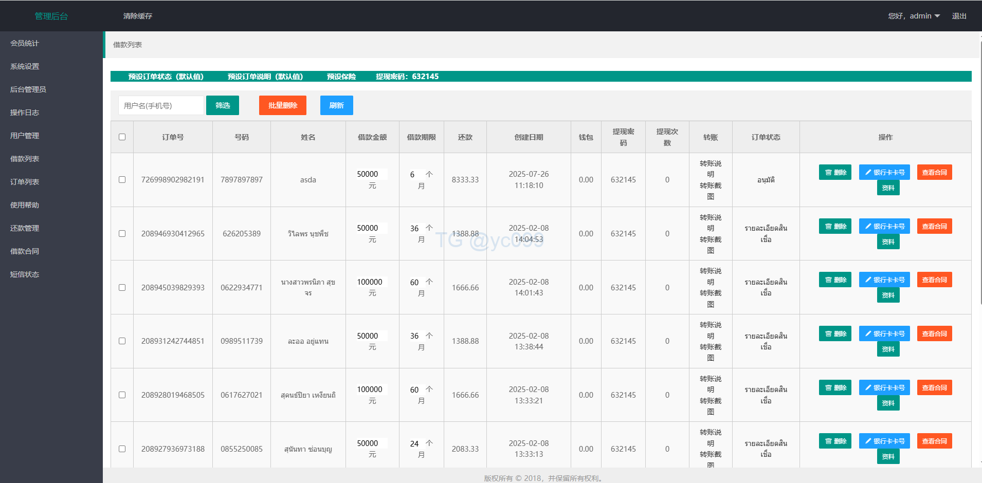Click pencil 银行卡卡号 button in the asda row
The height and width of the screenshot is (483, 982).
pyautogui.click(x=884, y=172)
